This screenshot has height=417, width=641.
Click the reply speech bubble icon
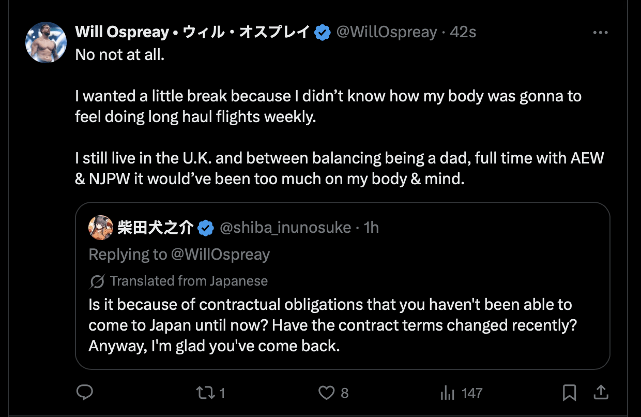click(x=84, y=393)
